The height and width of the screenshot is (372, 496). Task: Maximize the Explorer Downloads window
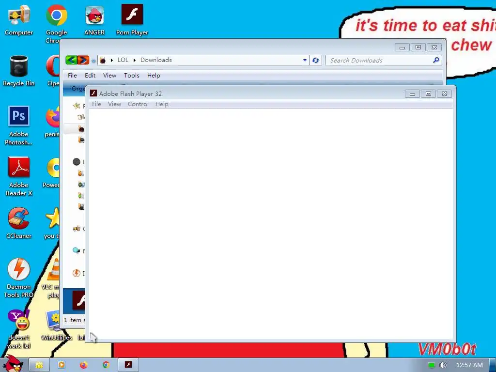(x=418, y=47)
